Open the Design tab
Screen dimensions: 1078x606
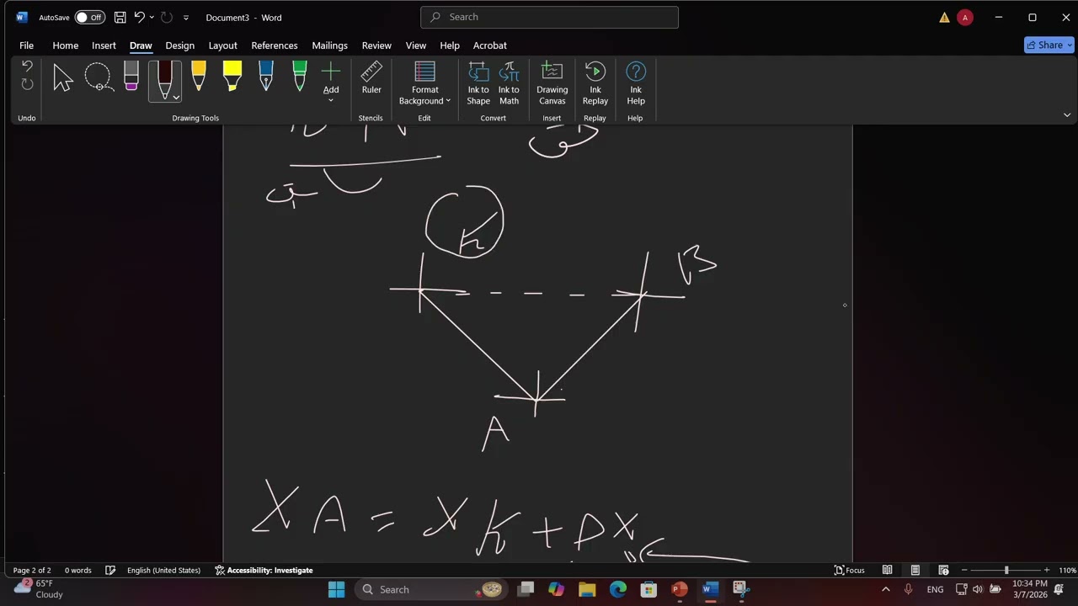click(x=179, y=45)
